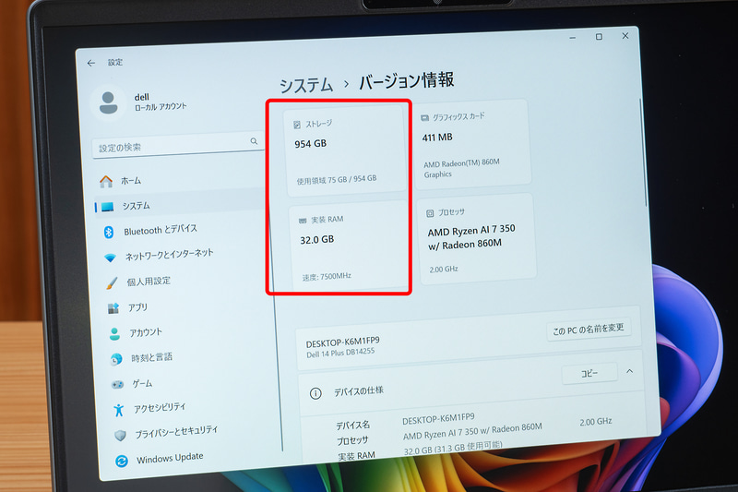Click 速度: 7500MHz text
The width and height of the screenshot is (738, 492).
click(x=327, y=276)
